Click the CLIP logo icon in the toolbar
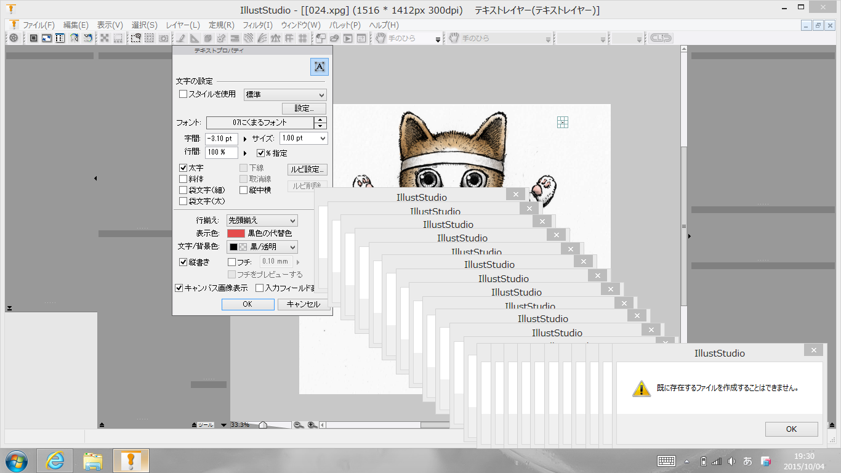Screen dimensions: 841x473 point(661,38)
